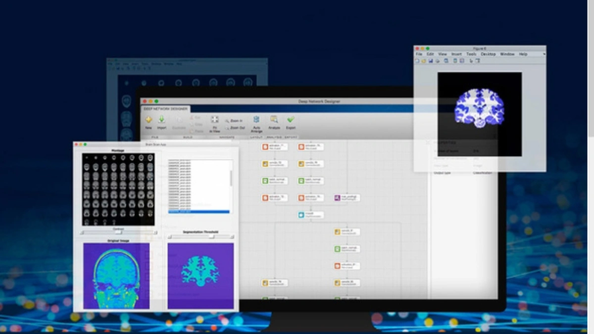This screenshot has width=594, height=334.
Task: Click the Insert Colorbar icon in the Figure toolbar
Action: [x=455, y=61]
